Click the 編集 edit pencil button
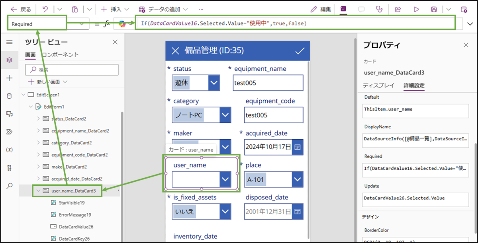The width and height of the screenshot is (478, 243). pos(321,9)
